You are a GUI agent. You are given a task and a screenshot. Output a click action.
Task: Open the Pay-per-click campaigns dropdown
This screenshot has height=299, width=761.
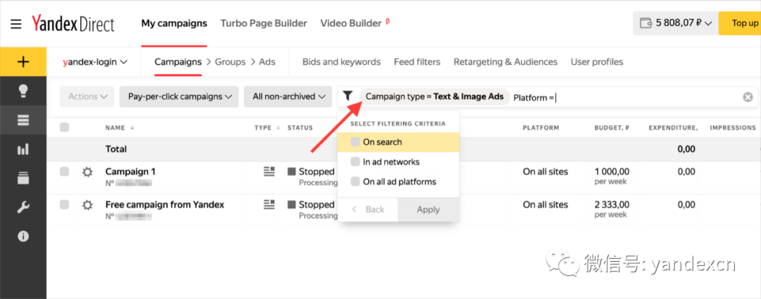pyautogui.click(x=179, y=96)
